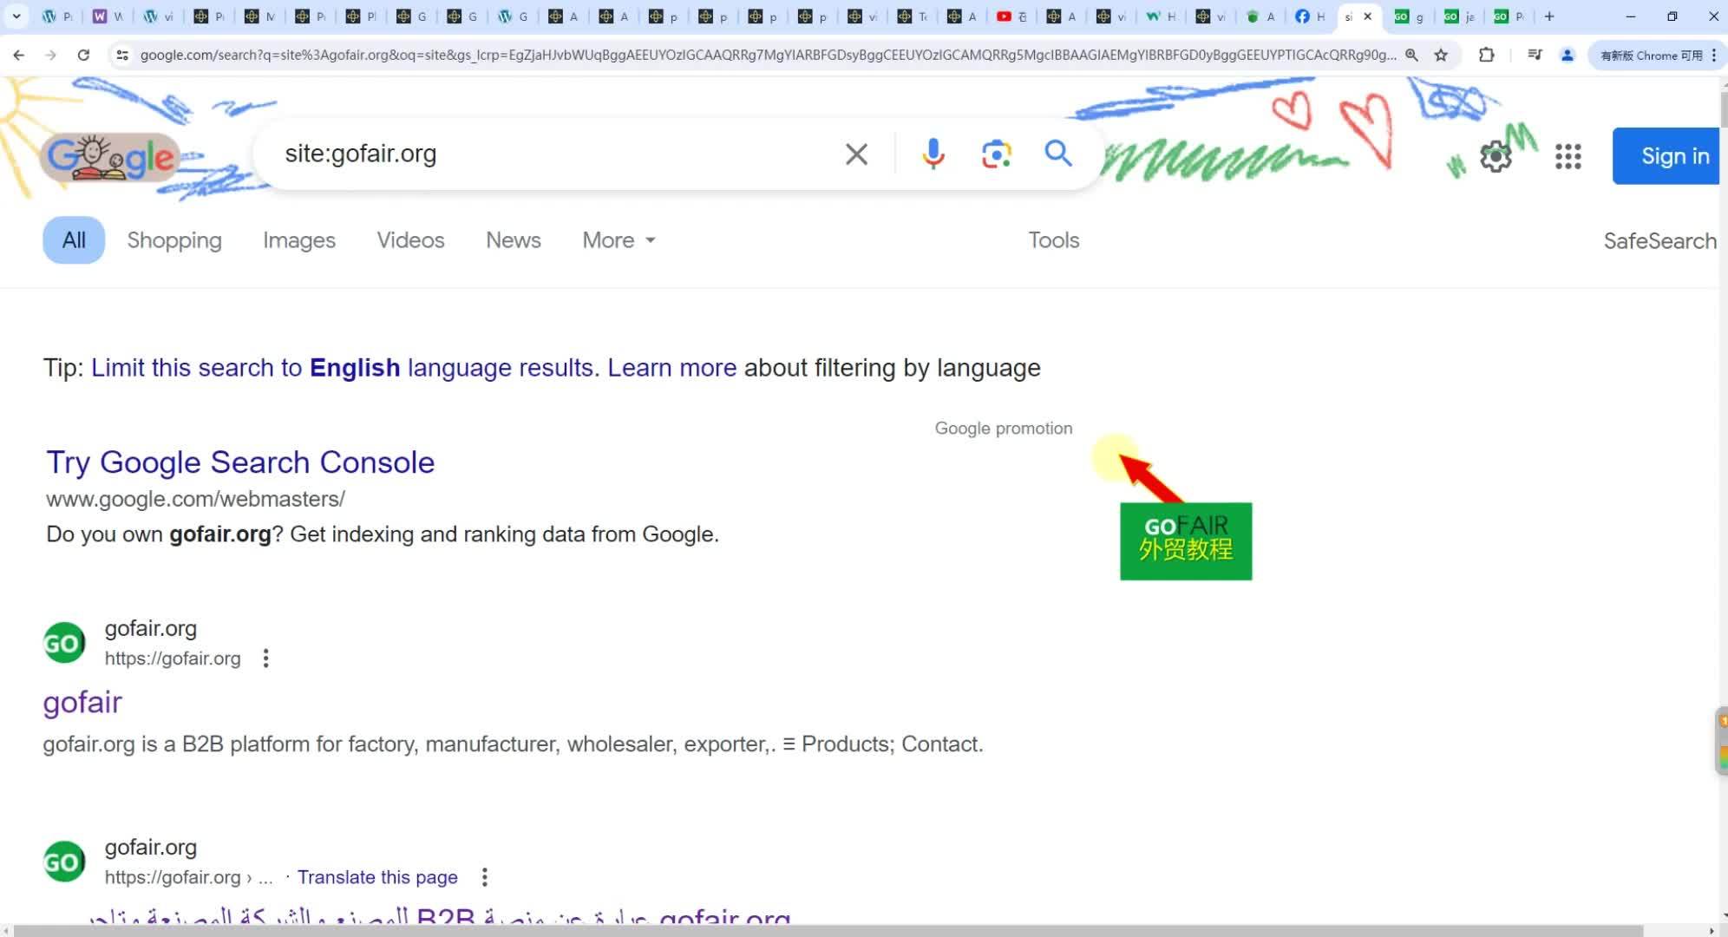Open the gofair result title link
Image resolution: width=1728 pixels, height=937 pixels.
82,702
